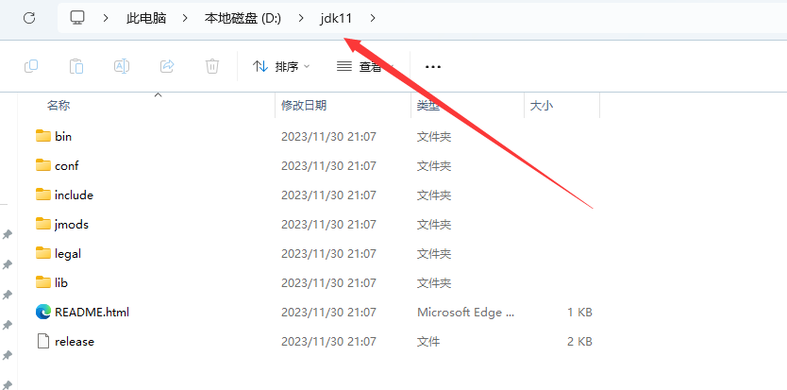787x390 pixels.
Task: Sort by 类型 column header
Action: 428,105
